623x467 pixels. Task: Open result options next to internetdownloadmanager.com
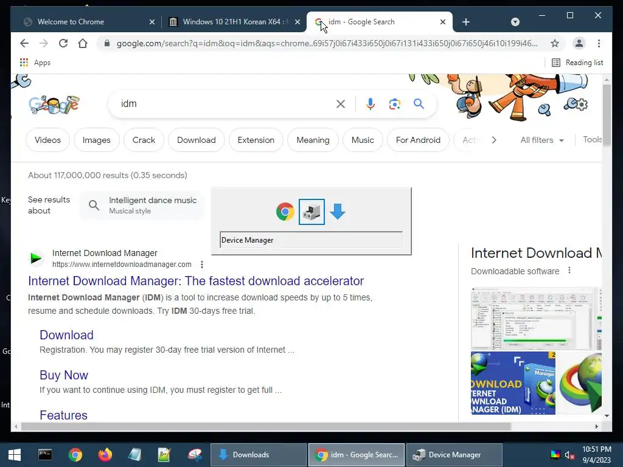202,265
